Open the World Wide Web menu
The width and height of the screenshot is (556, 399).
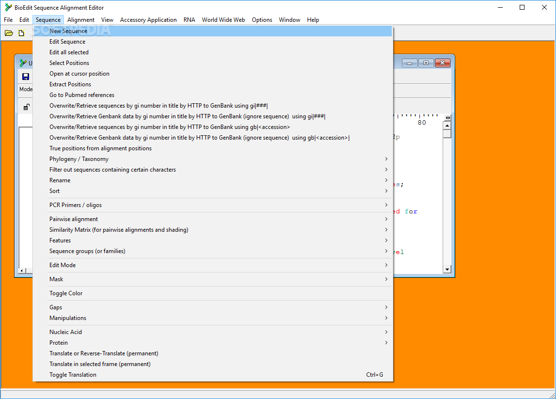(223, 20)
